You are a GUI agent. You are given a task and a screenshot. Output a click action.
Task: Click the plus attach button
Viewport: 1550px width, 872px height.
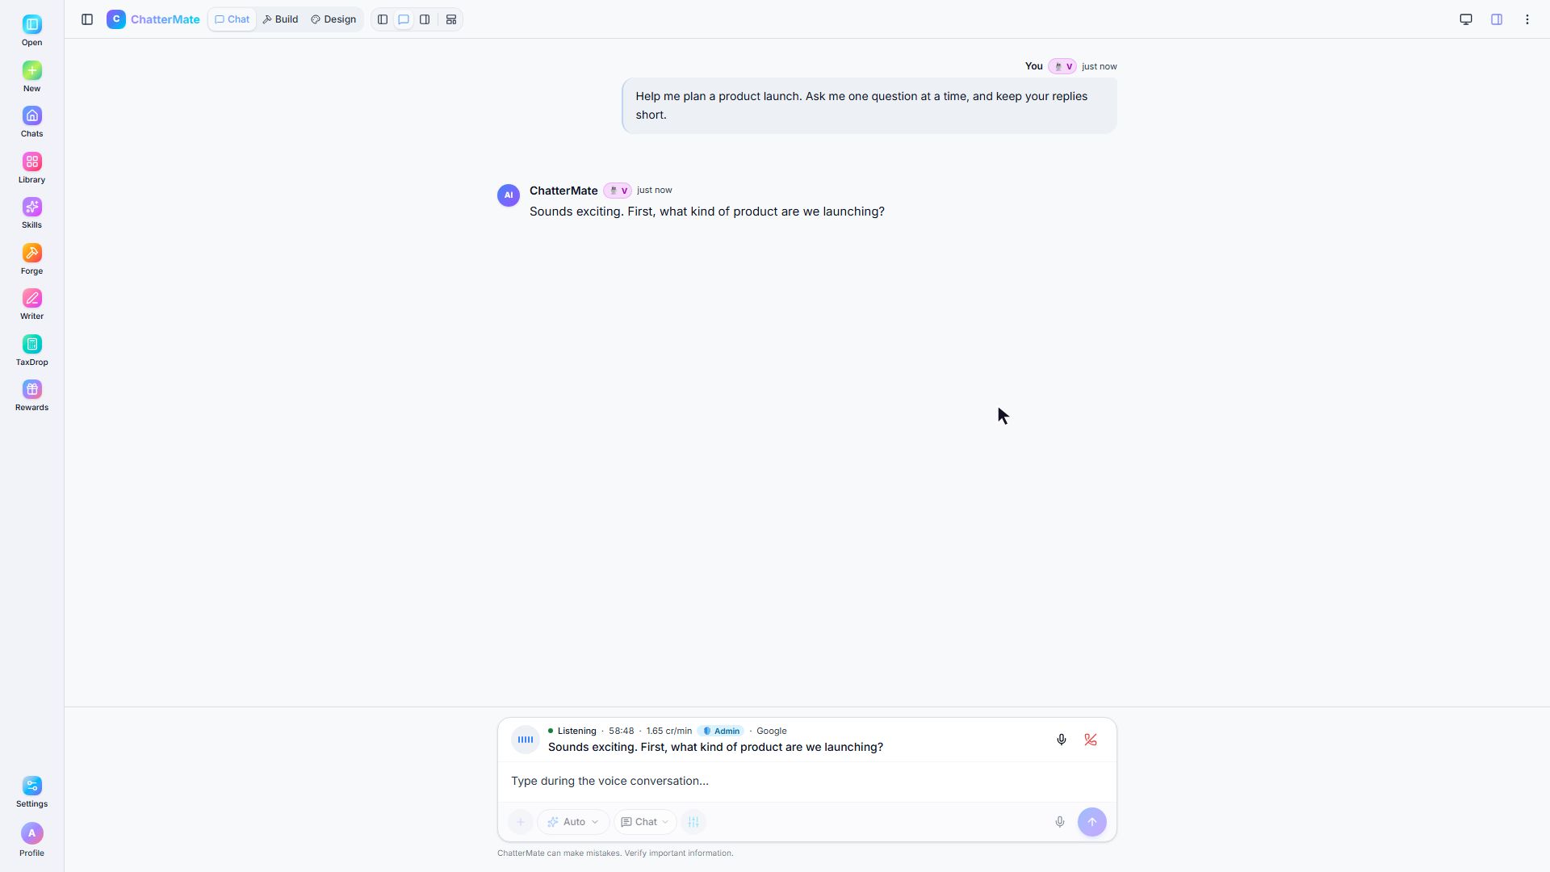click(x=521, y=822)
